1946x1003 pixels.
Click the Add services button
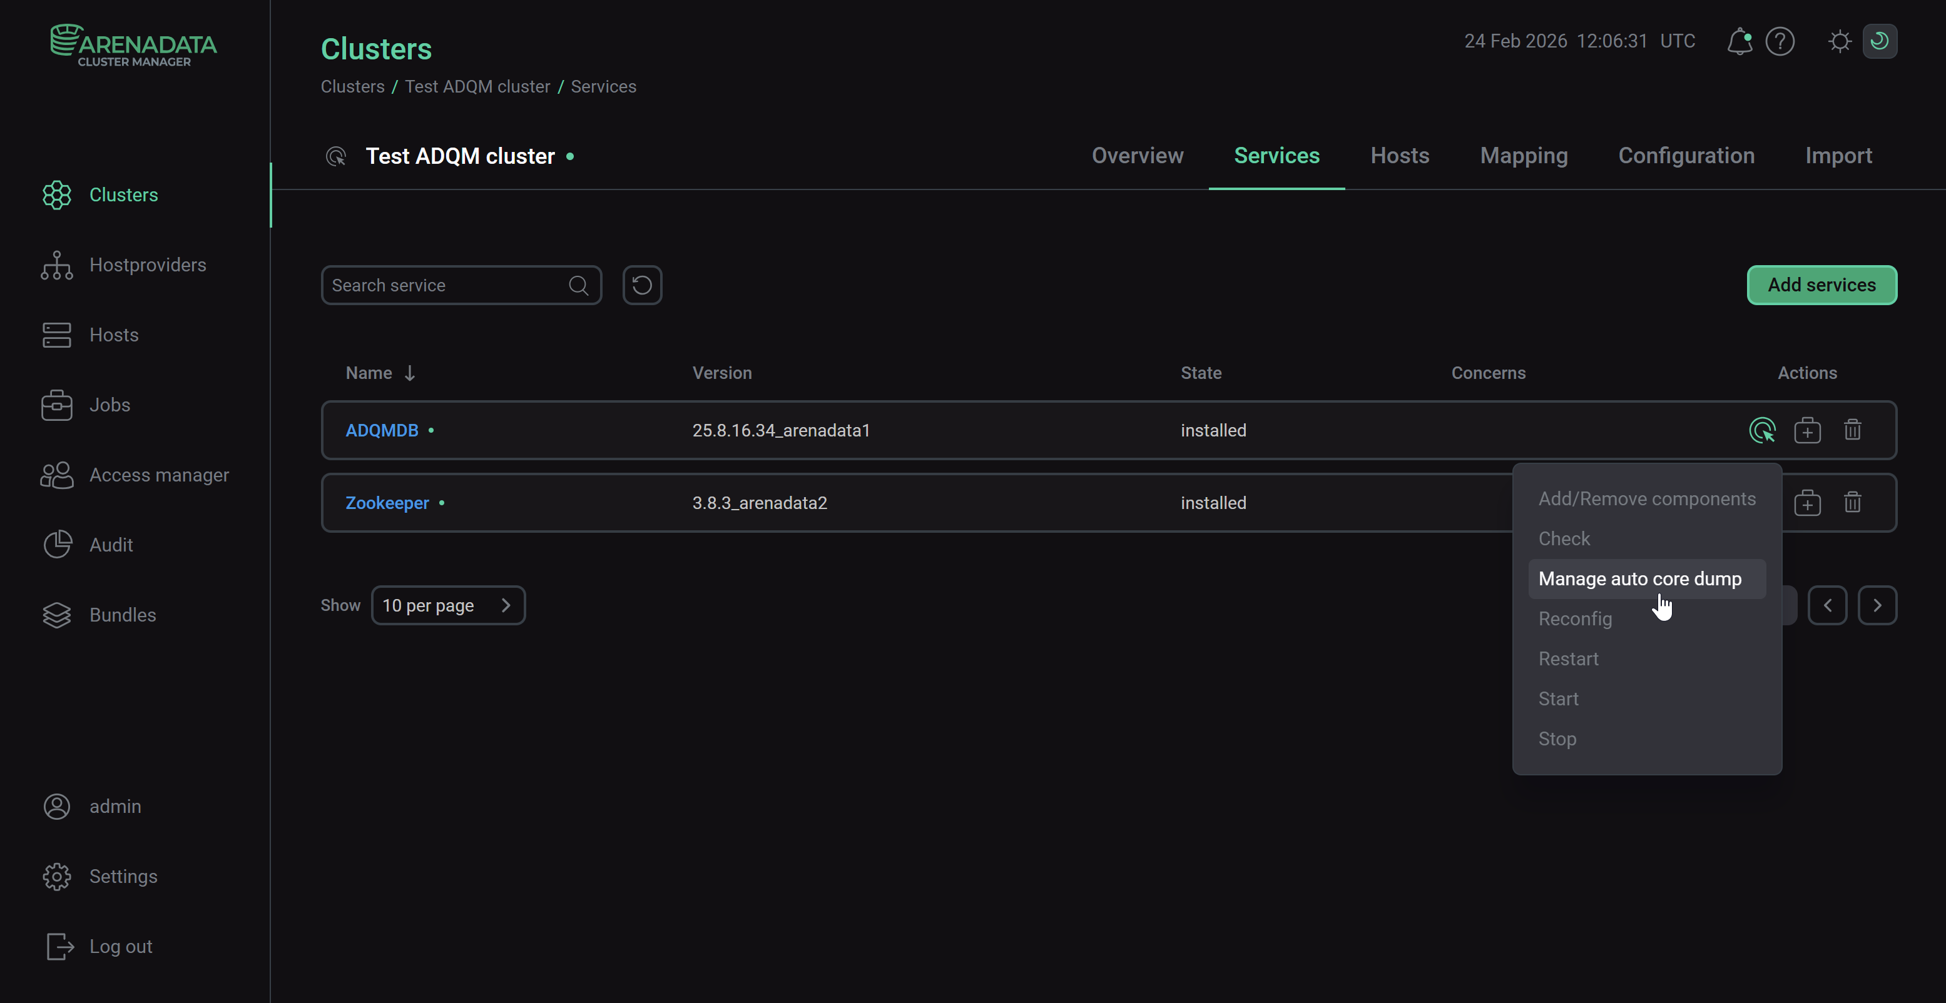pyautogui.click(x=1822, y=285)
